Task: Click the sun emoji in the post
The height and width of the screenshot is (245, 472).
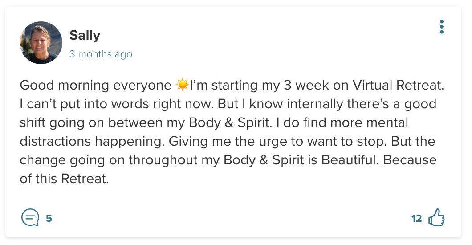Action: point(182,85)
